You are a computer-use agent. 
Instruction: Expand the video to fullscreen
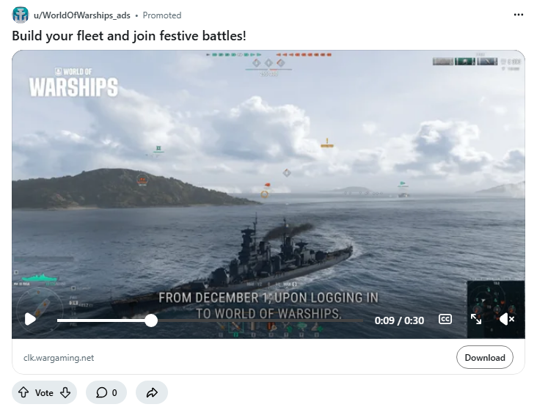tap(476, 319)
